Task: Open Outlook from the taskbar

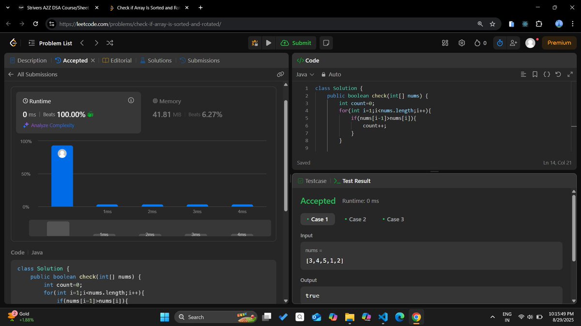Action: click(x=317, y=317)
